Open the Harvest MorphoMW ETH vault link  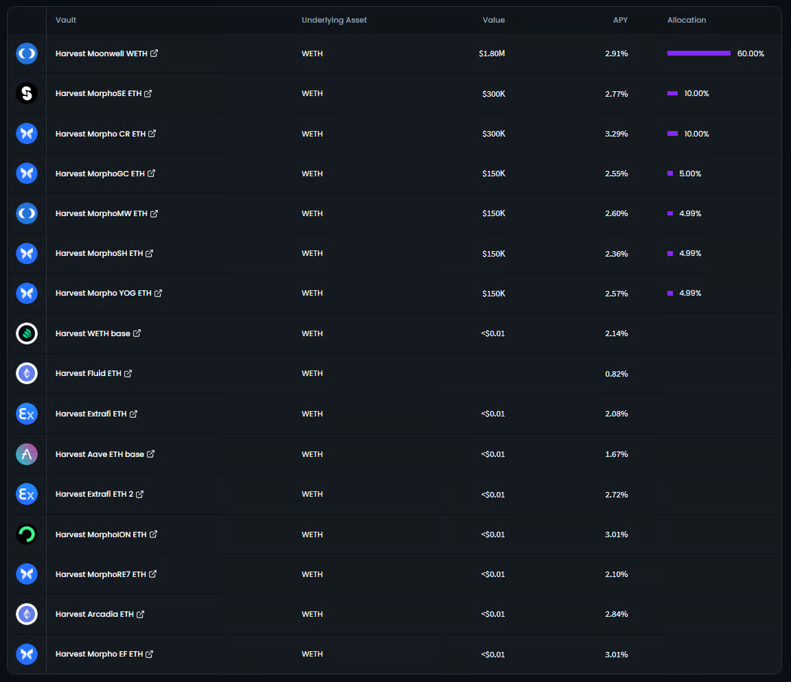[101, 213]
